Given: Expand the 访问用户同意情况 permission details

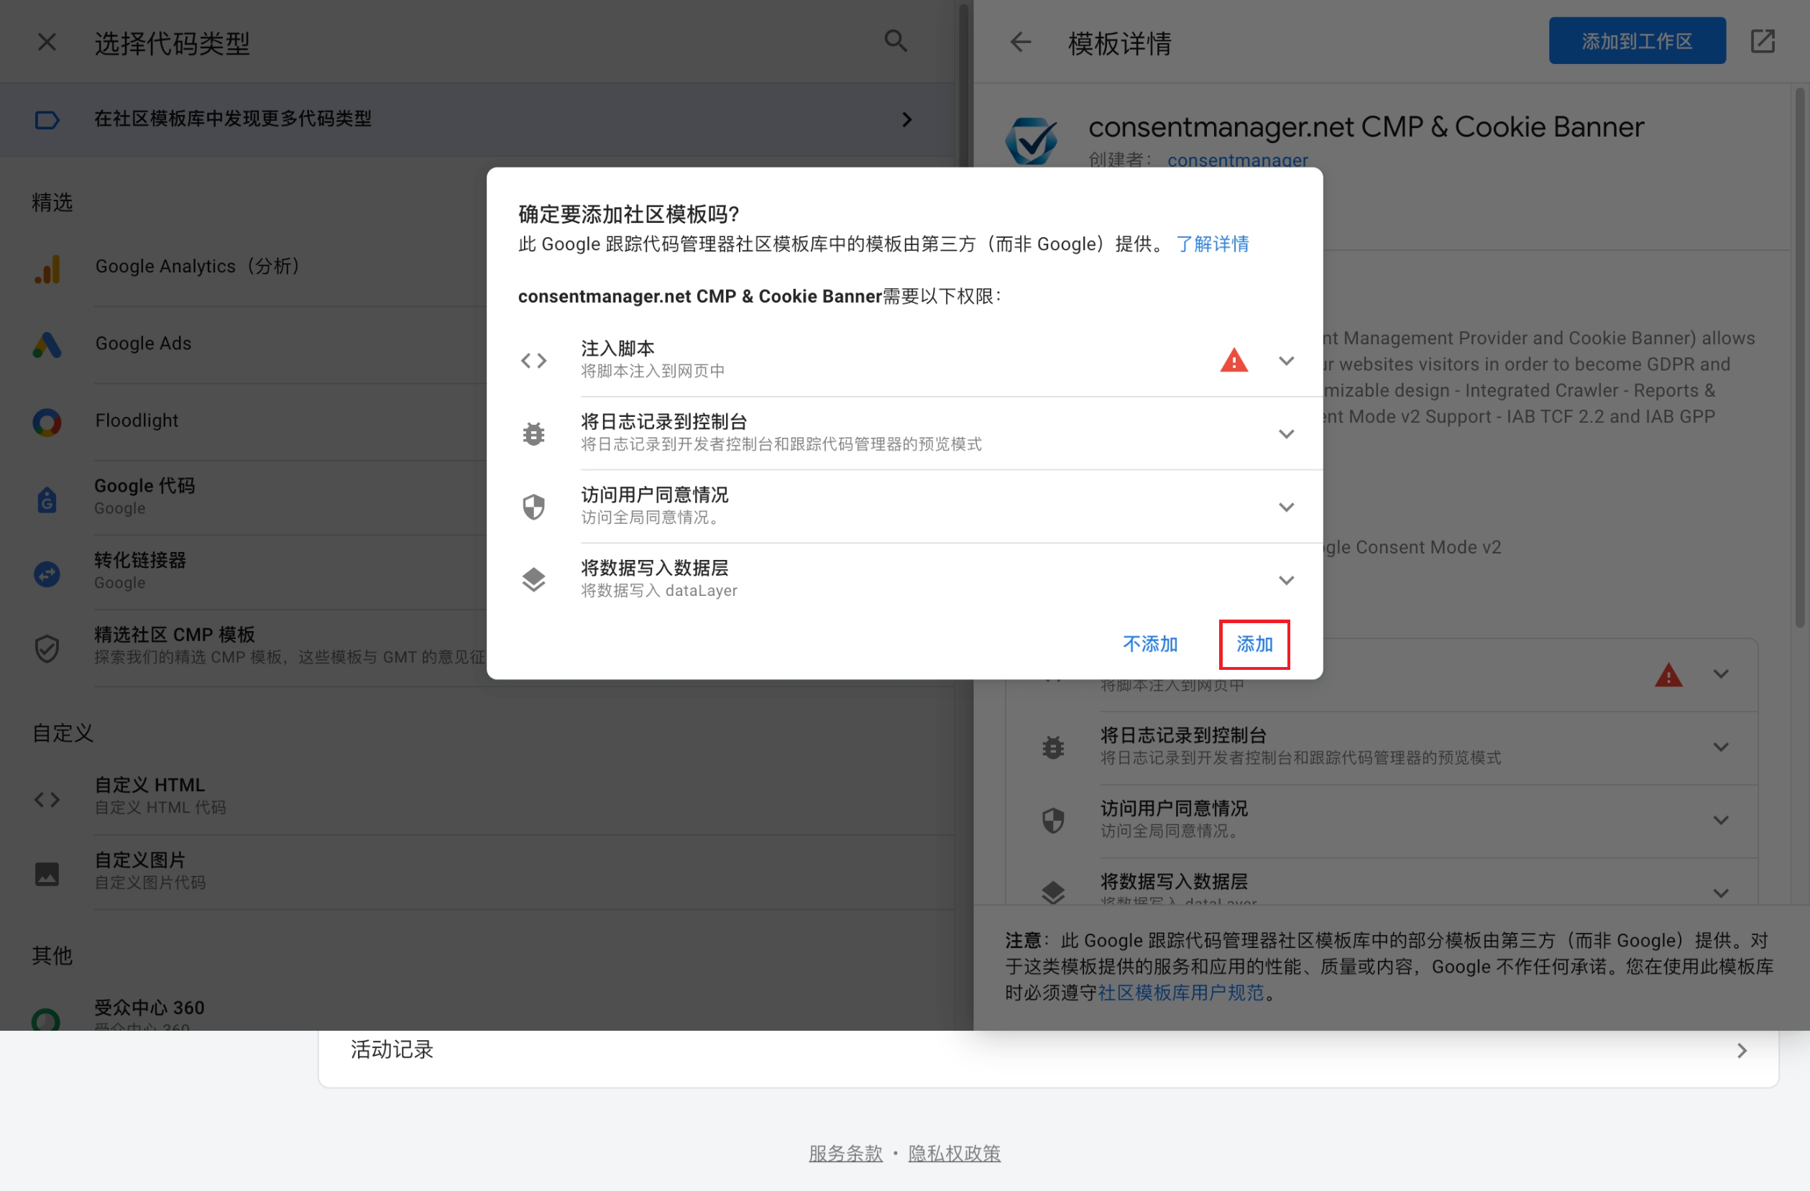Looking at the screenshot, I should pyautogui.click(x=1287, y=507).
